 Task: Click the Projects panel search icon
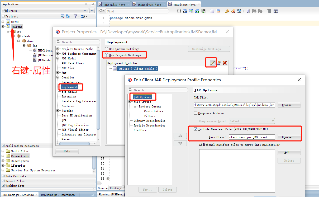coord(62,16)
